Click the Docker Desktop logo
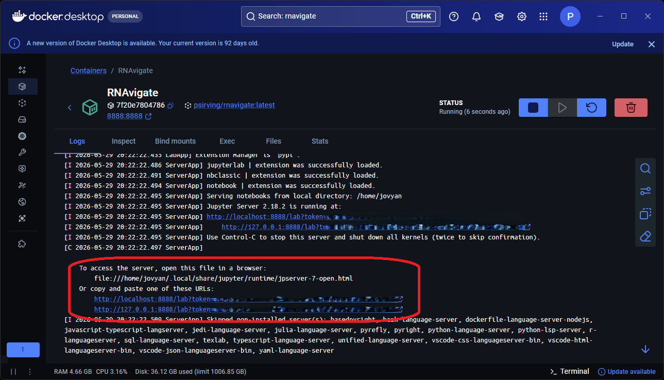This screenshot has width=664, height=380. coord(58,16)
